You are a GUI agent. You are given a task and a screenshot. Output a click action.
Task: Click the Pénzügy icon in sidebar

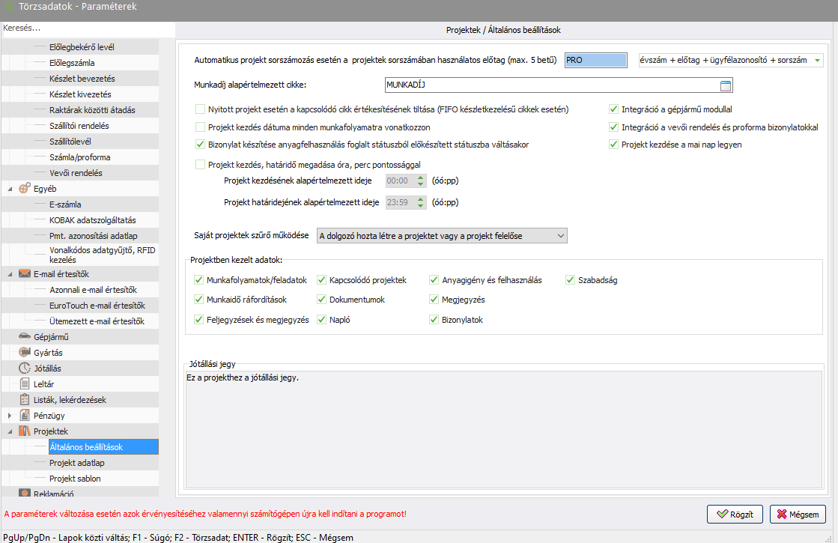pyautogui.click(x=25, y=416)
